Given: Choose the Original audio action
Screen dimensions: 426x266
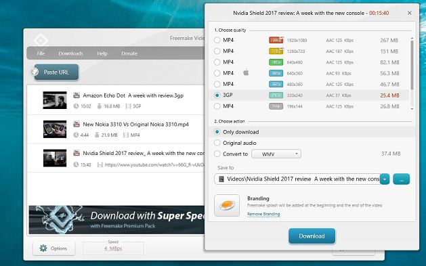Looking at the screenshot, I should [x=217, y=143].
